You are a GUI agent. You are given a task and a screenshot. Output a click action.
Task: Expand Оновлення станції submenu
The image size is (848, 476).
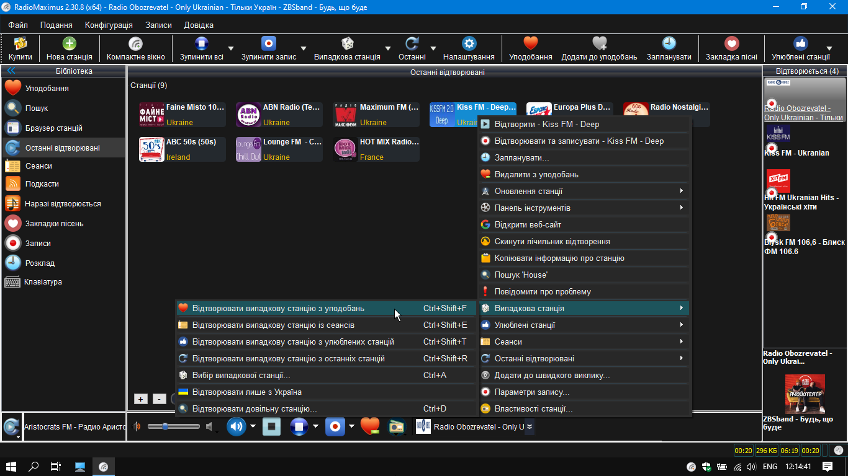[x=584, y=191]
